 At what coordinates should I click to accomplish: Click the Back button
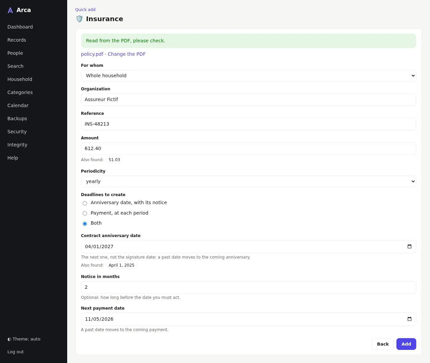click(383, 344)
